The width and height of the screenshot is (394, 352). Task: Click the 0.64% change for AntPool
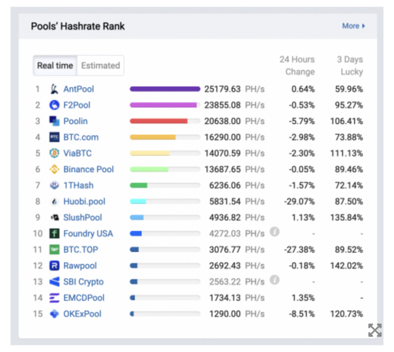point(303,89)
